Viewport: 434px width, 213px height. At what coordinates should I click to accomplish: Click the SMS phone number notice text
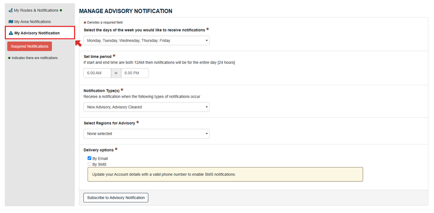pyautogui.click(x=164, y=175)
